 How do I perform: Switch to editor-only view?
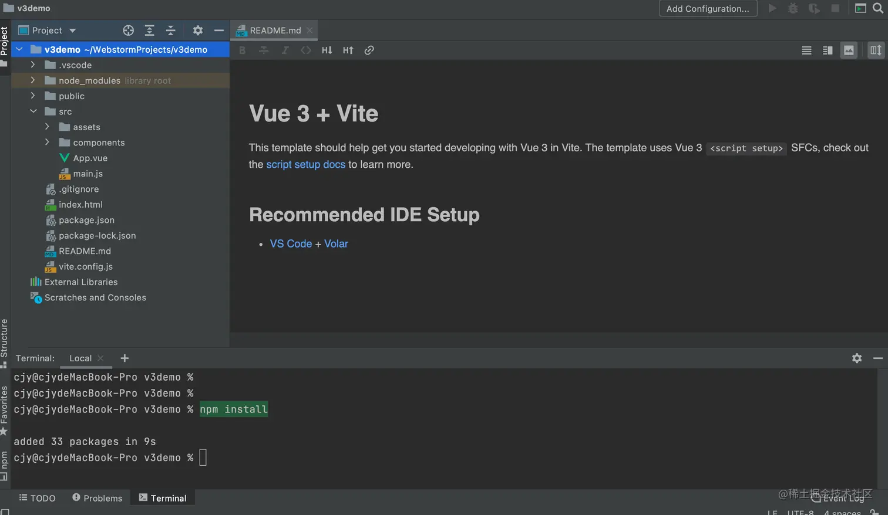(806, 50)
